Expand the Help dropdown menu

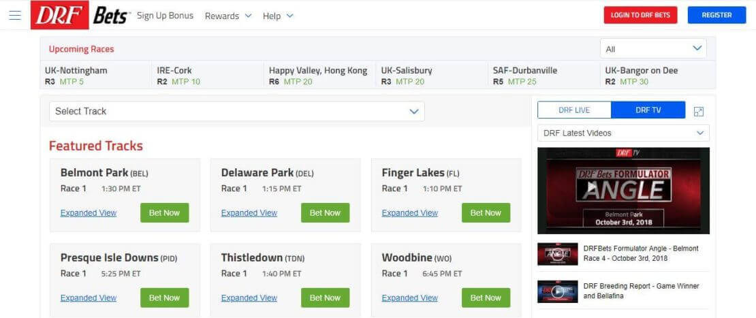pos(278,16)
